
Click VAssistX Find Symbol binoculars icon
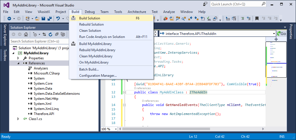[x=178, y=19]
